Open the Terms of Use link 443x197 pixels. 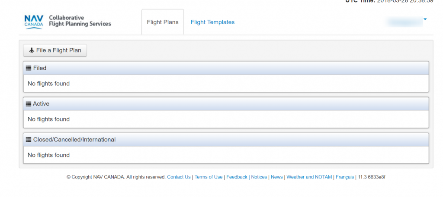click(x=209, y=177)
